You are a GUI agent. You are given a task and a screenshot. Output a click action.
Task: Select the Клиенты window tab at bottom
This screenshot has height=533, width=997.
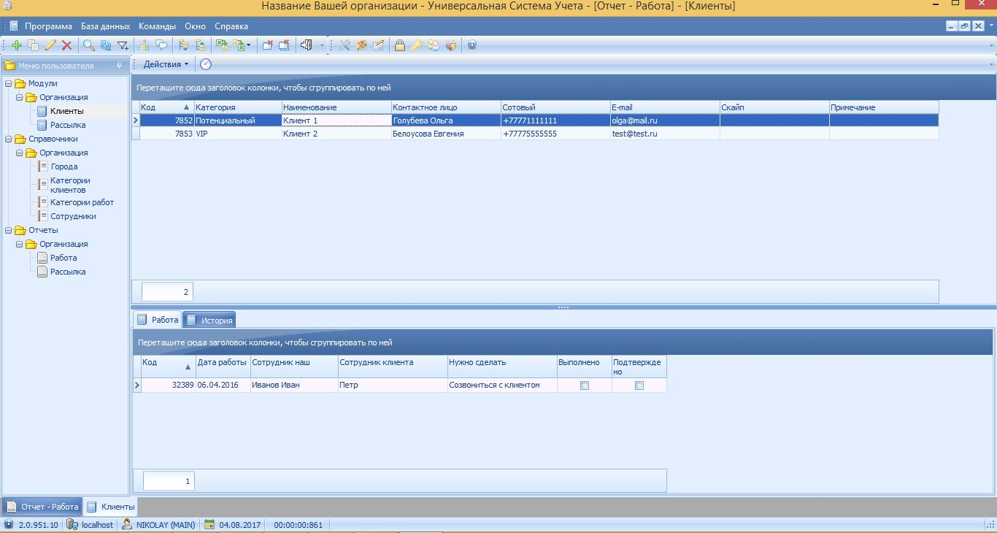click(110, 506)
